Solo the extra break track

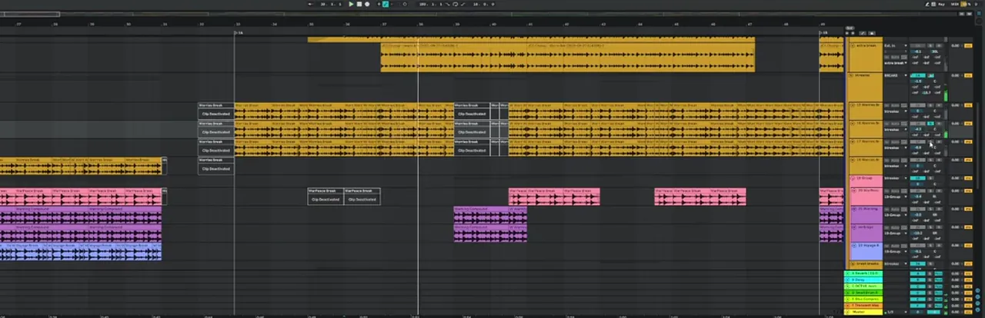930,46
